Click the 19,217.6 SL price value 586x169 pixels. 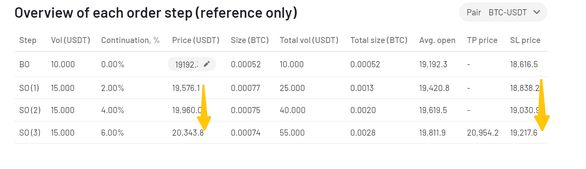tap(524, 132)
